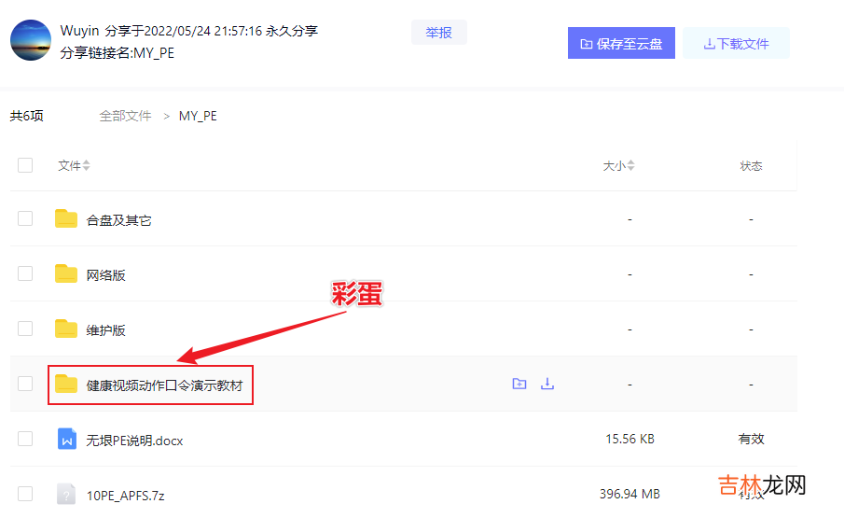
Task: Open the 合盘及其它 folder icon
Action: [66, 219]
